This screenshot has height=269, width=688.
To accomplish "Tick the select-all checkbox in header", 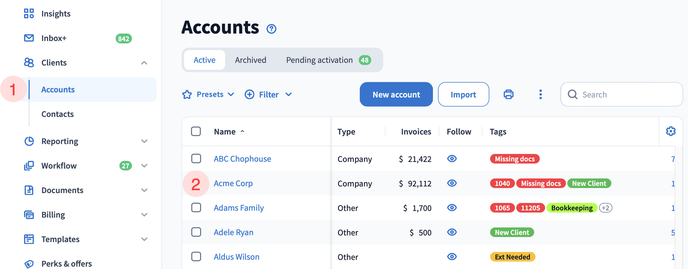I will tap(196, 131).
